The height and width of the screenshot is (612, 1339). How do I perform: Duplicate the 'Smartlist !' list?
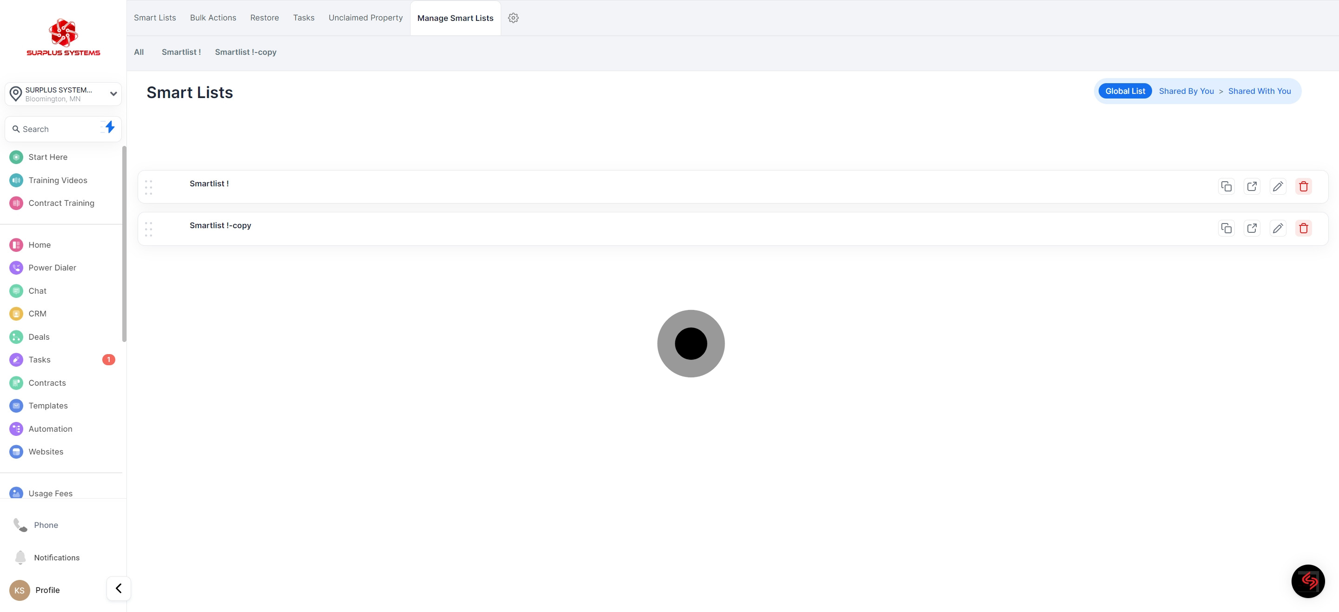tap(1226, 186)
